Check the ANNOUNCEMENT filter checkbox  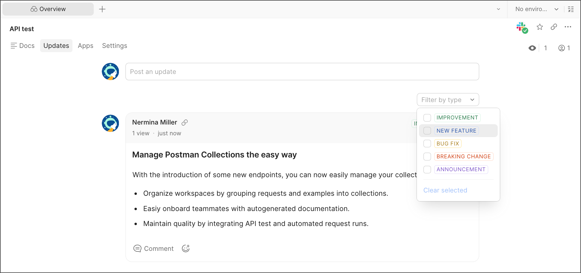pos(427,169)
